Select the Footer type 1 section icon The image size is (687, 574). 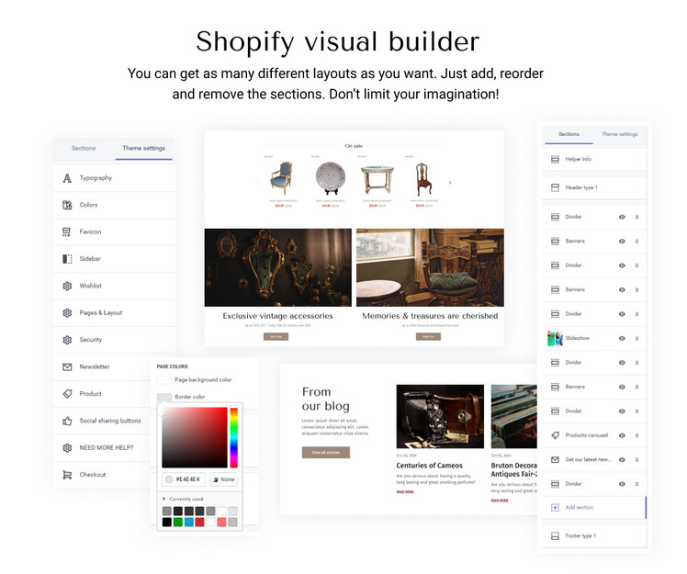pos(555,535)
